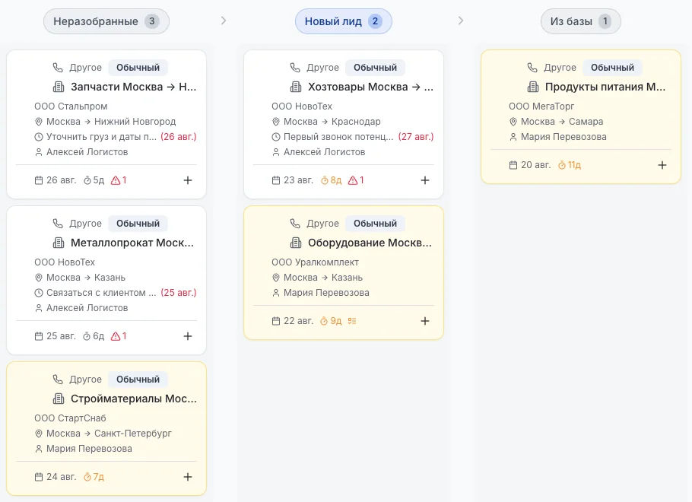Screen dimensions: 692x502
Task: Click warning icon on Запчасти Москва card
Action: tap(116, 180)
